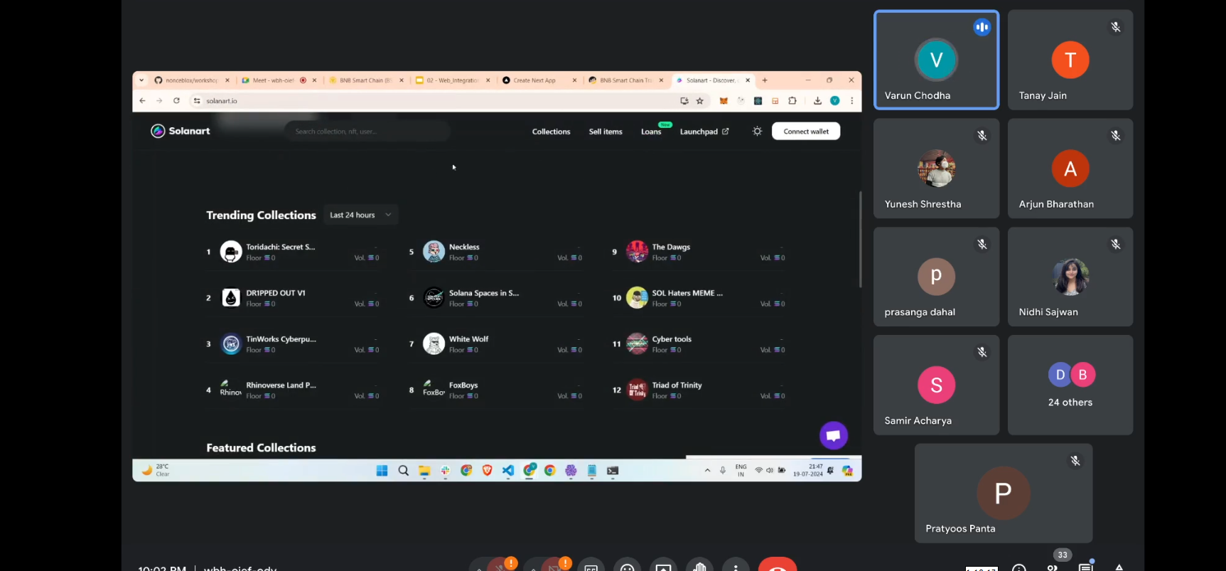The height and width of the screenshot is (571, 1226).
Task: Expand the system tray hidden icons chevron
Action: [707, 471]
